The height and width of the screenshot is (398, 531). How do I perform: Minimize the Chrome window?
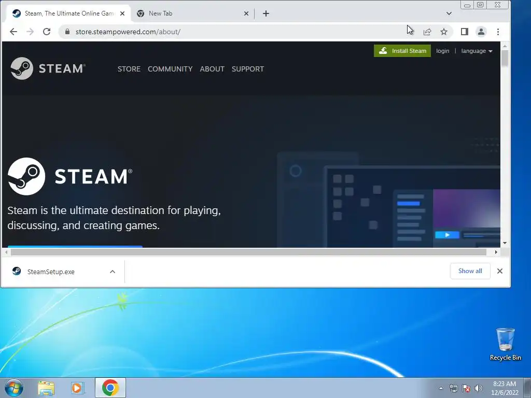467,5
